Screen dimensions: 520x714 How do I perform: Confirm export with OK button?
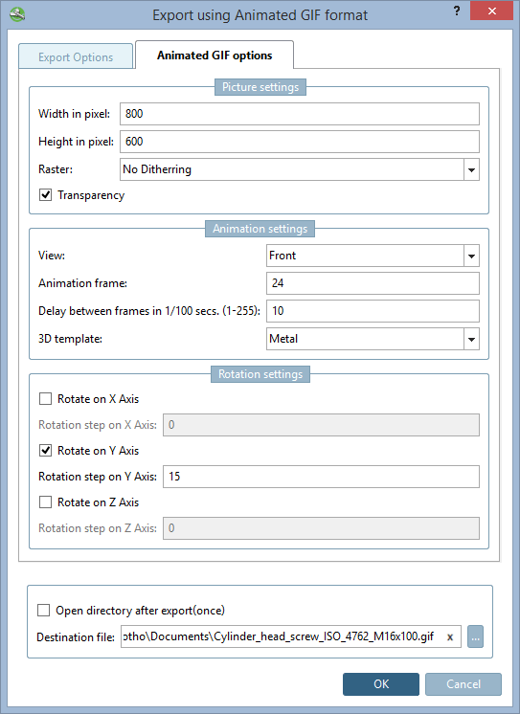381,684
